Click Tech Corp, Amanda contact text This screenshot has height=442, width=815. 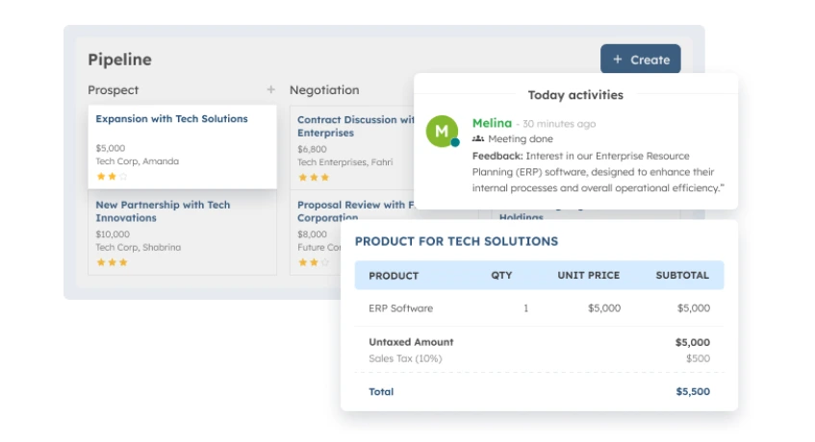[138, 161]
